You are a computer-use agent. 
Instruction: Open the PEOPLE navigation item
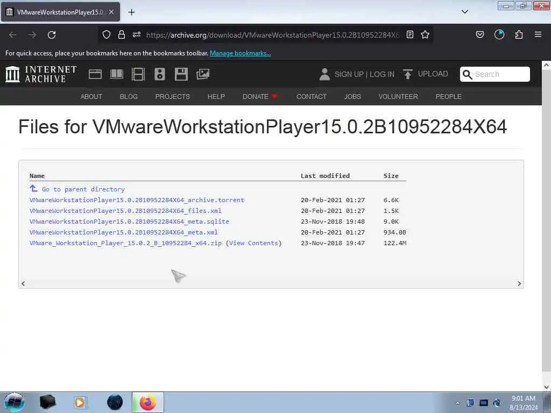coord(448,97)
